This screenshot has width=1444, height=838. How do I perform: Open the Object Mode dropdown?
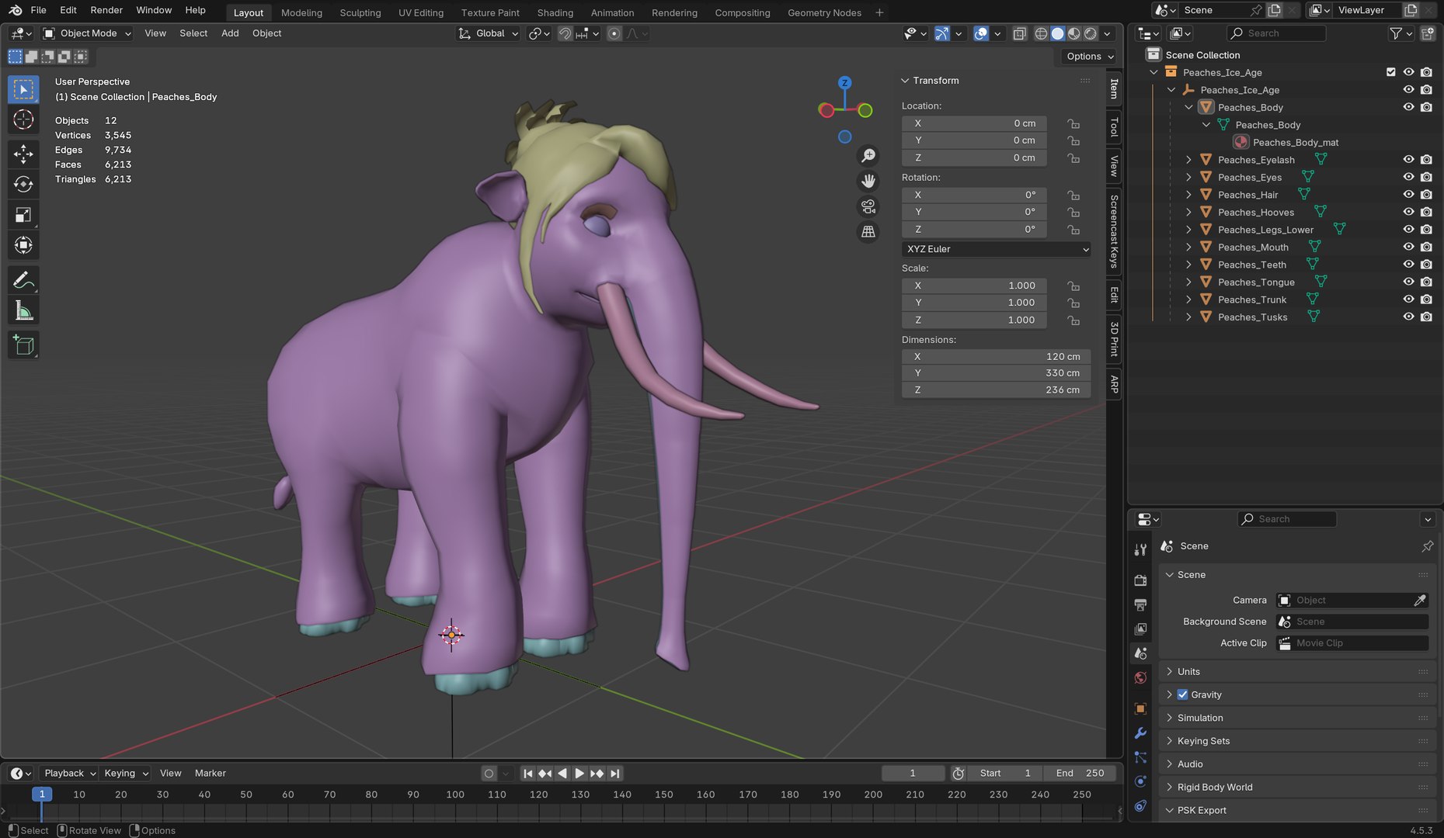[x=87, y=33]
